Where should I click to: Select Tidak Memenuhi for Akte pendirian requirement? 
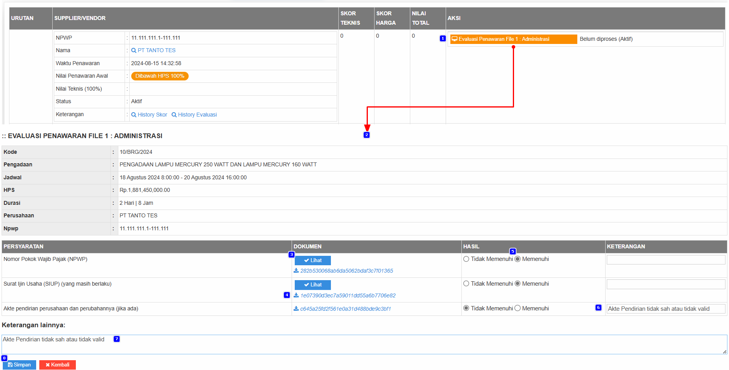(466, 308)
